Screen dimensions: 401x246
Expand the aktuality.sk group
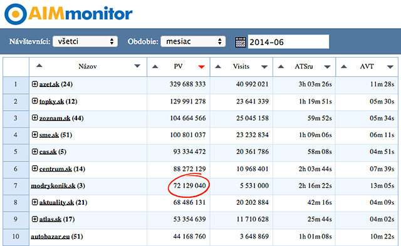35,202
